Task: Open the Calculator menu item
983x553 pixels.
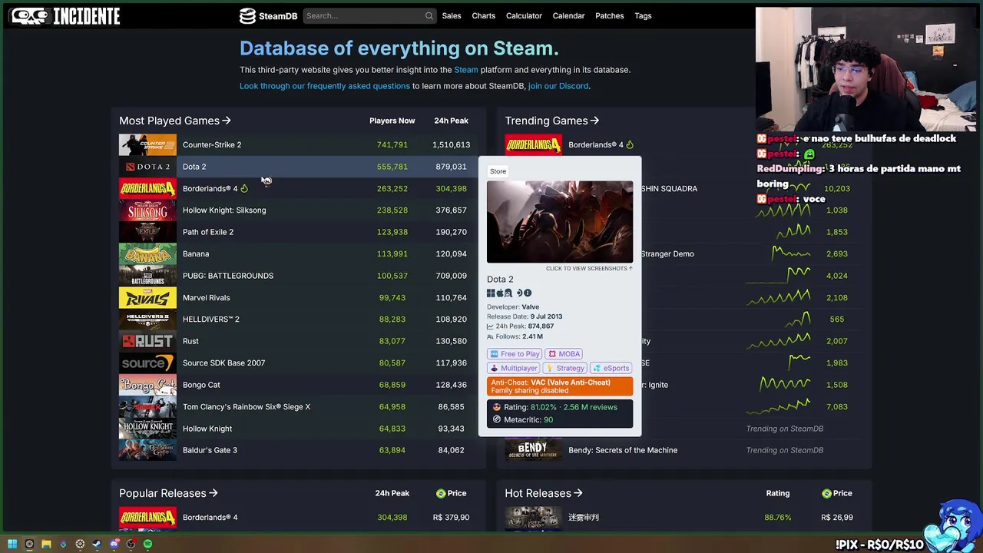Action: [524, 15]
